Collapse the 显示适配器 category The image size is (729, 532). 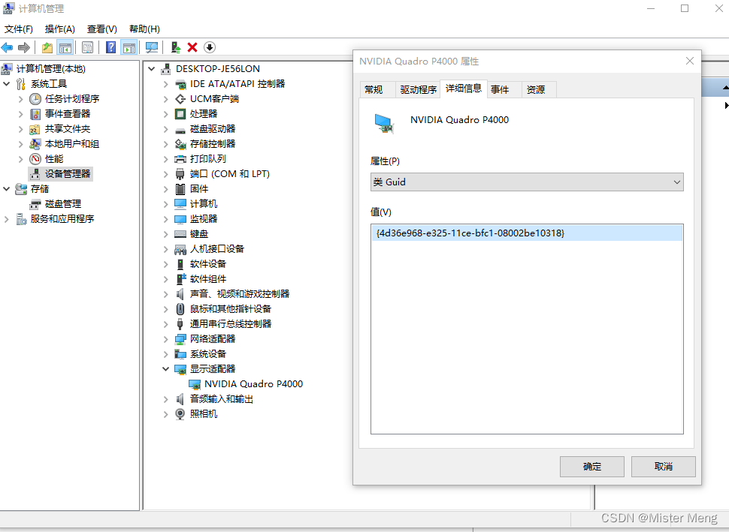[x=166, y=369]
